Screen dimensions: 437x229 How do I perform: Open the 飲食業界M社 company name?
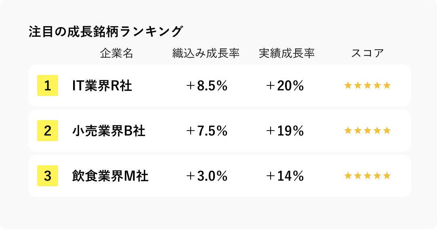pos(110,176)
